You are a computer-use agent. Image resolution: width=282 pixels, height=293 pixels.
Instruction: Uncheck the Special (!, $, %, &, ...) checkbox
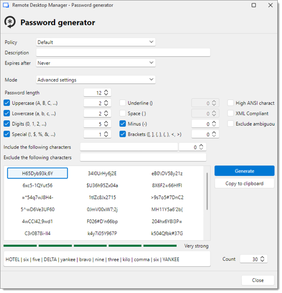point(7,135)
